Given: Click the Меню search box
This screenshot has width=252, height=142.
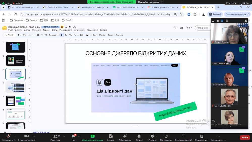Looking at the screenshot, I should pos(10,35).
